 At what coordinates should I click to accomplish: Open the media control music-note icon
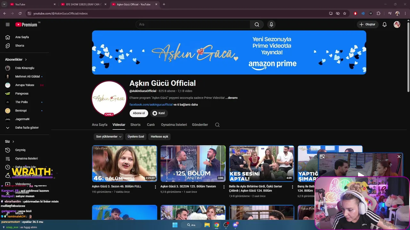[390, 13]
